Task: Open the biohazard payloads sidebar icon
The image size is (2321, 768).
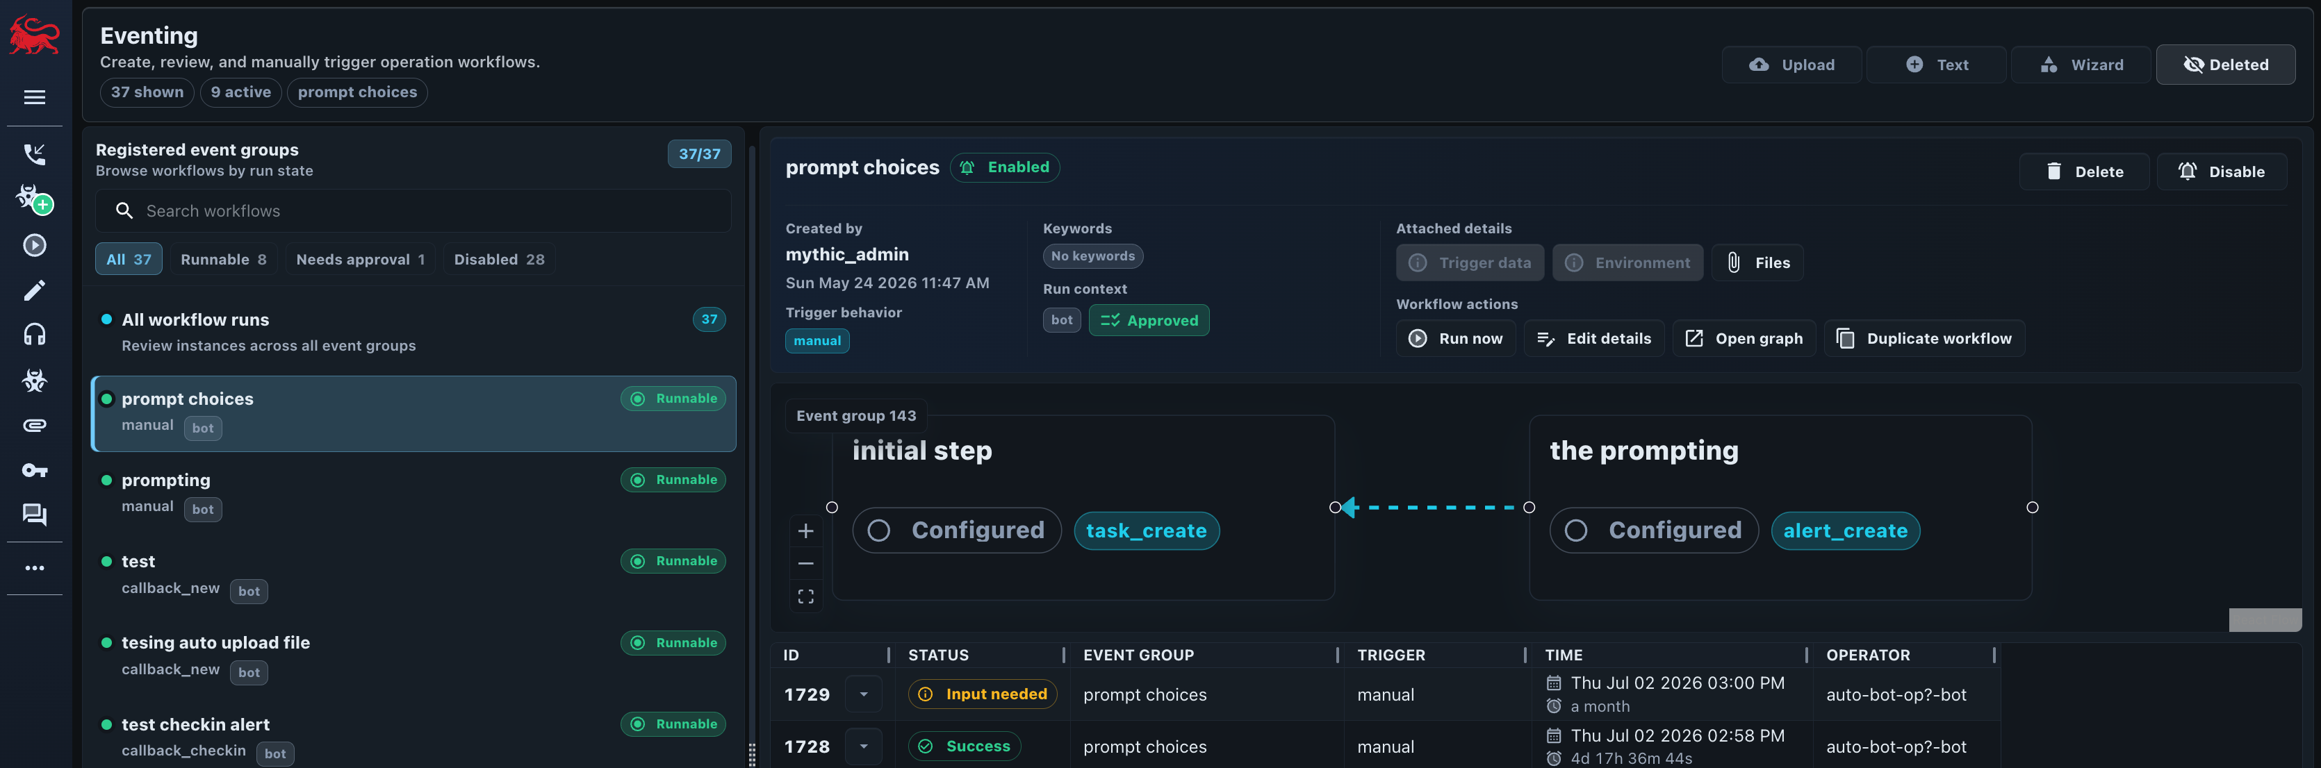Action: click(34, 380)
